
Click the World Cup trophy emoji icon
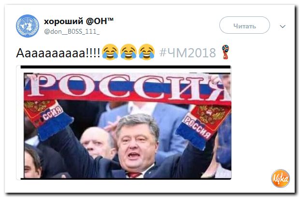[x=226, y=52]
